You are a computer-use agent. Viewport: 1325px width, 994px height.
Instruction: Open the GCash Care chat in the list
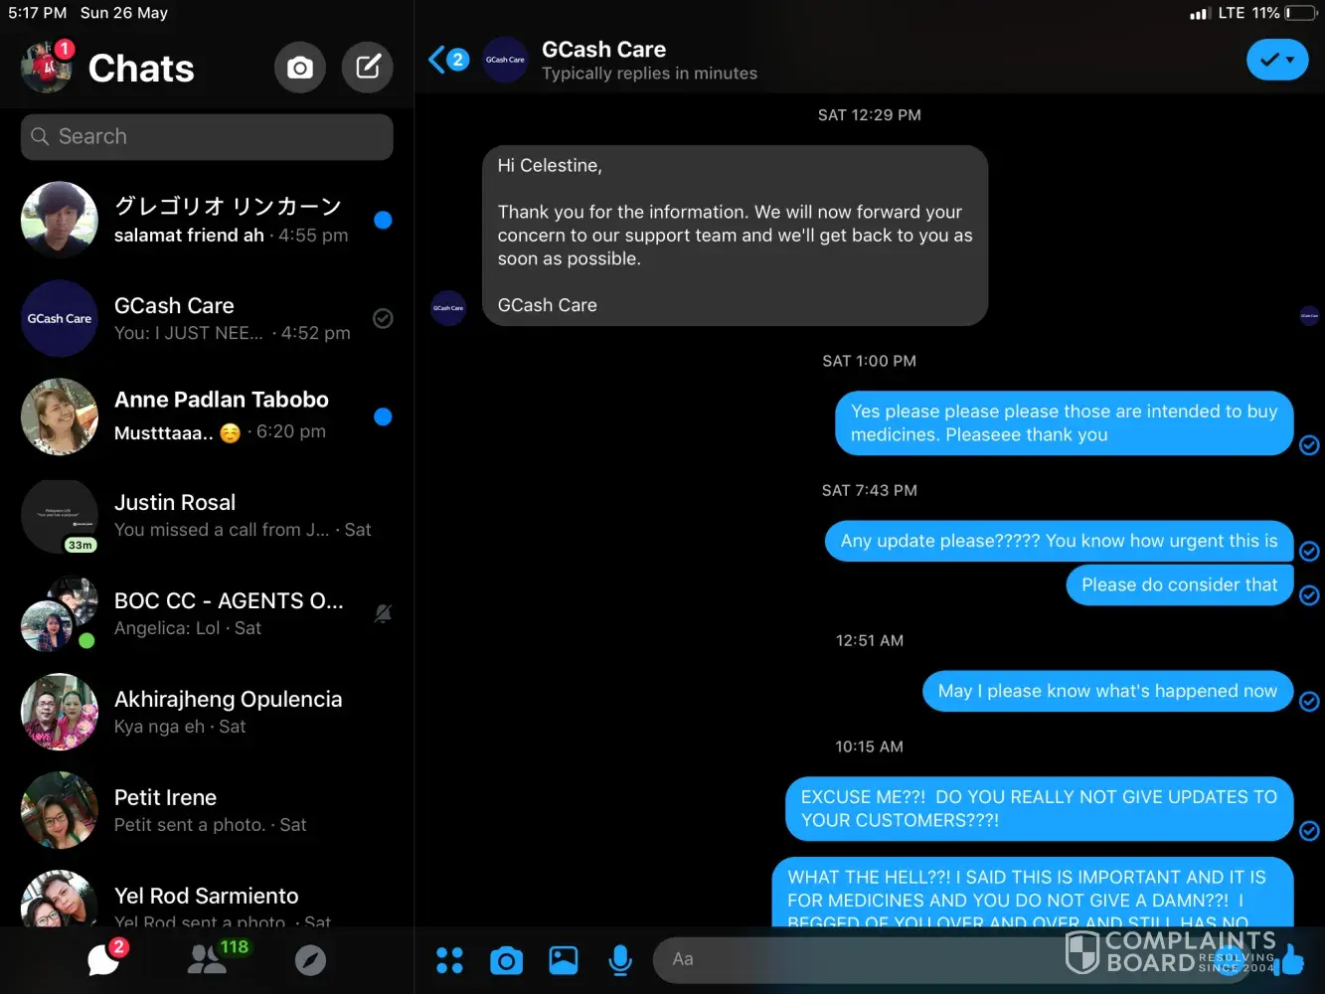pos(207,318)
